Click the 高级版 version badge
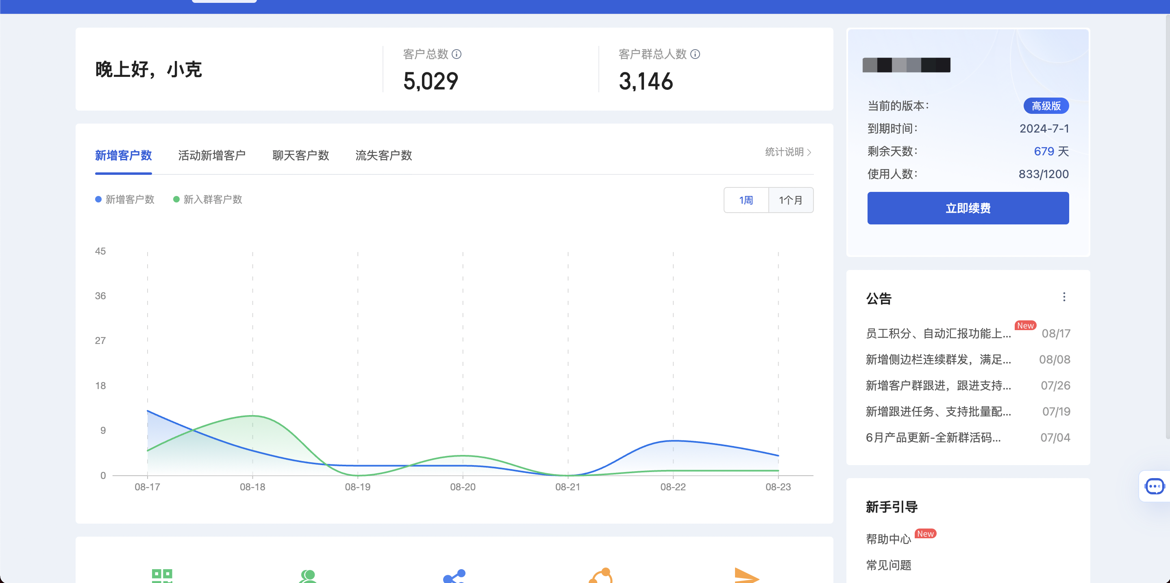The image size is (1170, 583). 1046,106
